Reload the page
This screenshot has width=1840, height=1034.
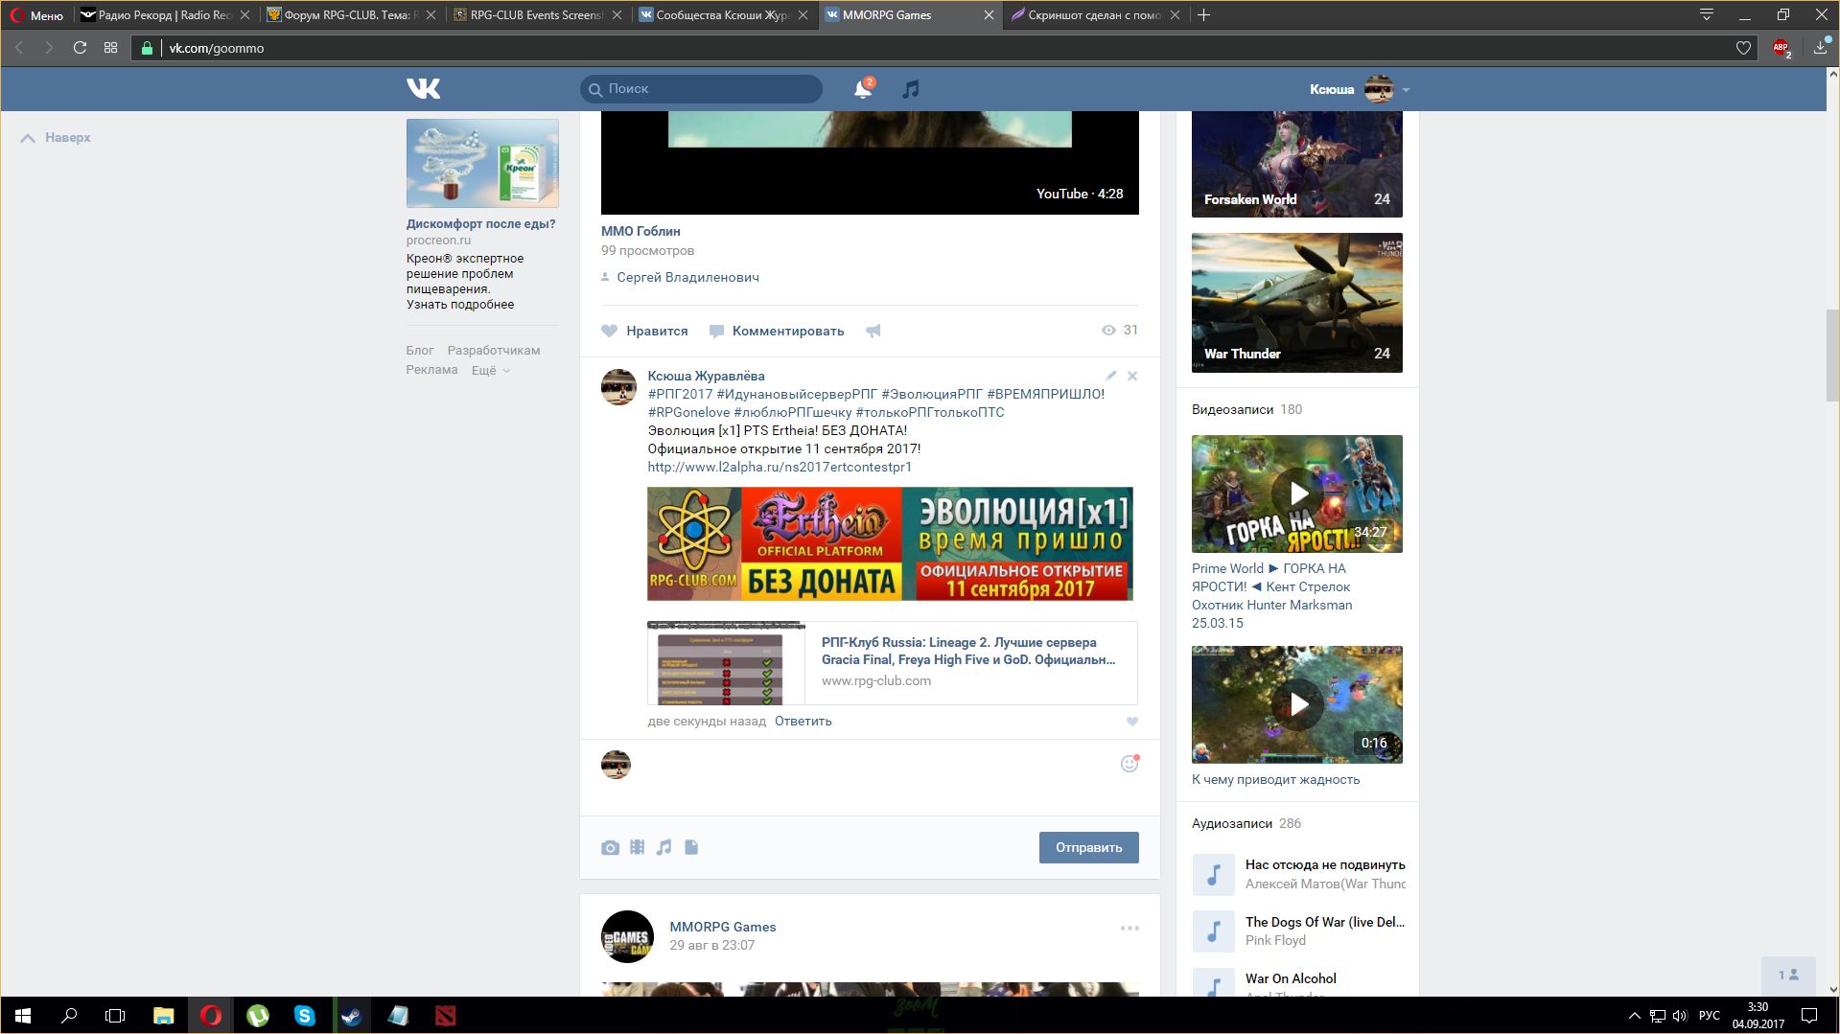80,48
